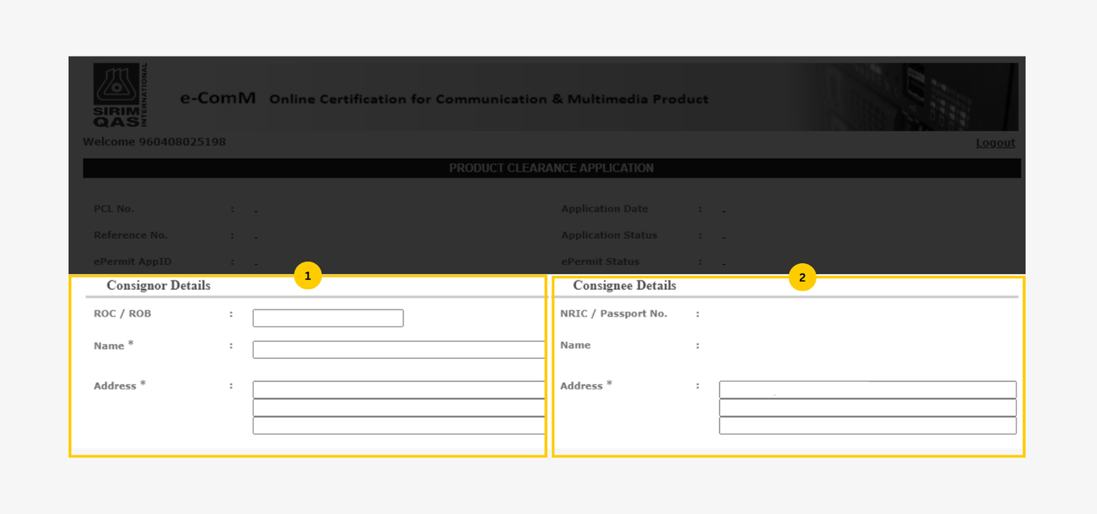Screen dimensions: 1097x514
Task: Click the first Consignee Address line
Action: point(867,389)
